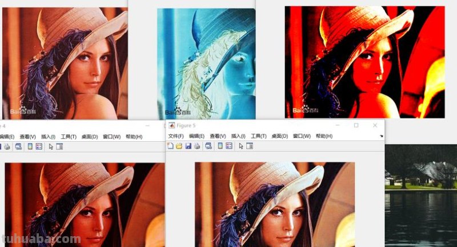Viewport: 457px width, 247px height.
Task: Select Edit Plot arrow tool in Figure 5
Action: click(240, 146)
